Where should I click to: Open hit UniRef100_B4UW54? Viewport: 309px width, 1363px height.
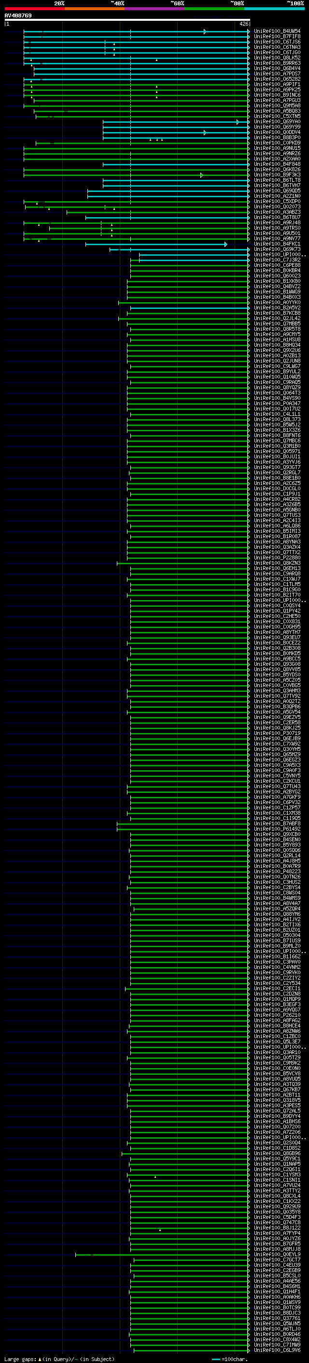pyautogui.click(x=277, y=31)
